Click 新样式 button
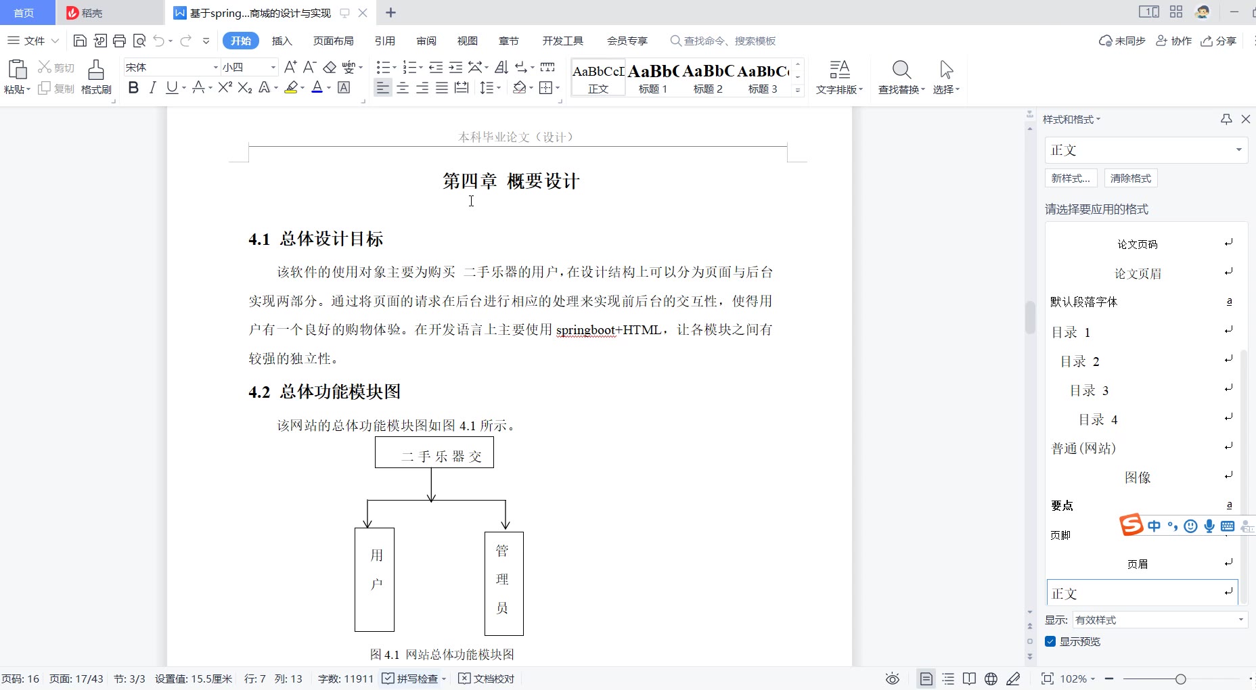 pos(1071,178)
